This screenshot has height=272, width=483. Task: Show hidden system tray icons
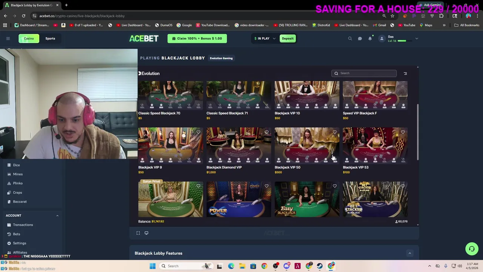[x=429, y=266]
